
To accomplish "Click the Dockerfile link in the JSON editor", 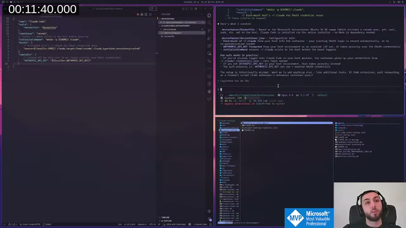I will pos(49,27).
